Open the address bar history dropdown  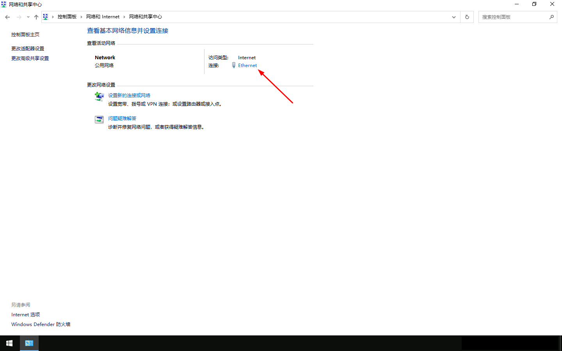pos(454,17)
